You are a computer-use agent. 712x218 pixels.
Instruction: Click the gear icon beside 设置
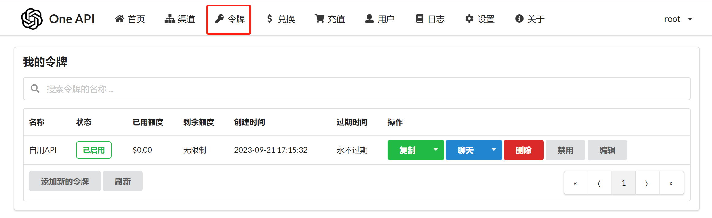click(469, 19)
